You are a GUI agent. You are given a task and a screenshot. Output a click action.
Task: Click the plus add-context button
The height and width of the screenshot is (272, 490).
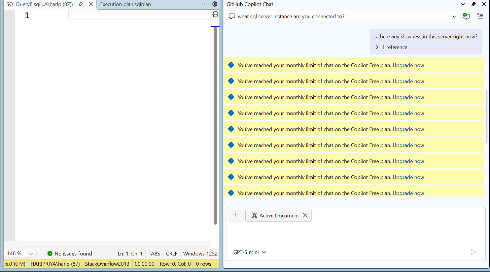click(x=236, y=215)
